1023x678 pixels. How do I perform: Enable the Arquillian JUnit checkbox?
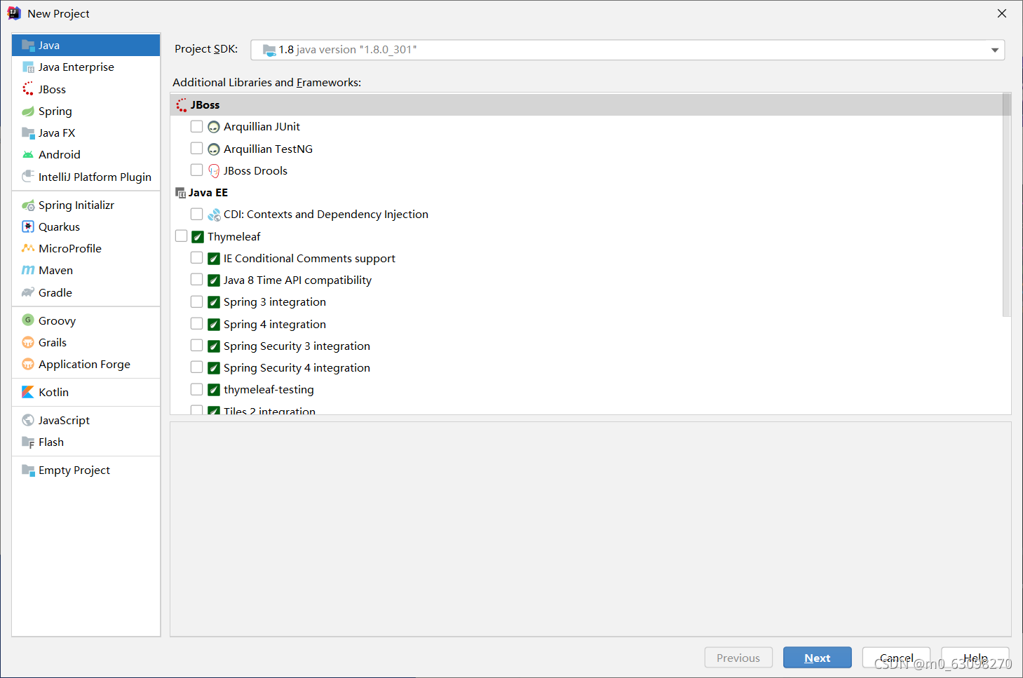[x=196, y=126]
